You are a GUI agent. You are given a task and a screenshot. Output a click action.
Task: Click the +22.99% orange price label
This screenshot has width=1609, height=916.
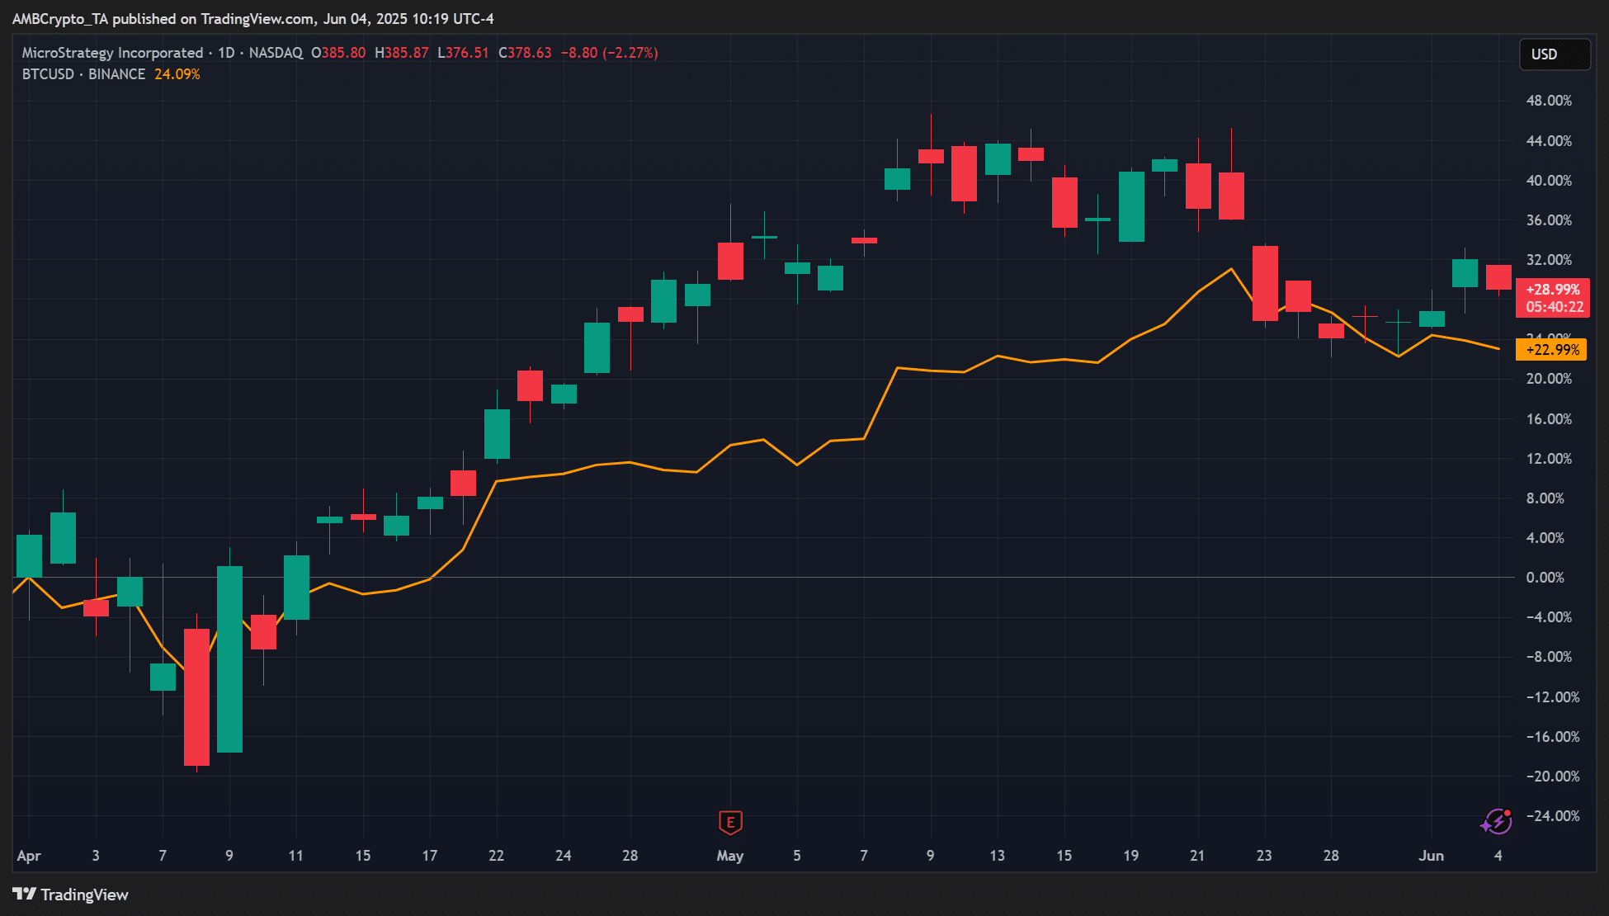click(1551, 350)
